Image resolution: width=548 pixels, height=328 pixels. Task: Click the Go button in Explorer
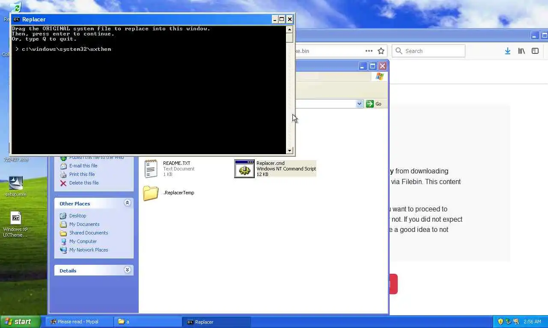coord(374,104)
